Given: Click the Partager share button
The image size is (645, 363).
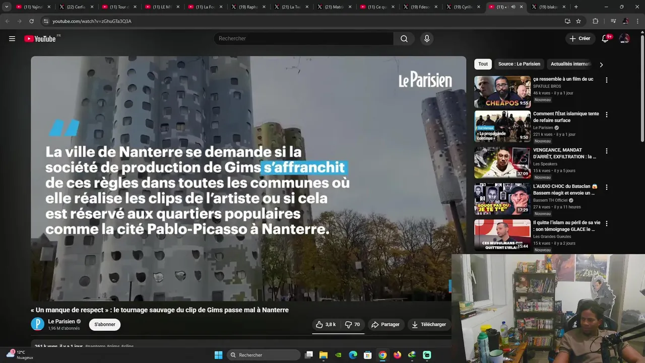Looking at the screenshot, I should (x=385, y=325).
